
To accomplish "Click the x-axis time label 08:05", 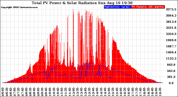I will 27,92.
